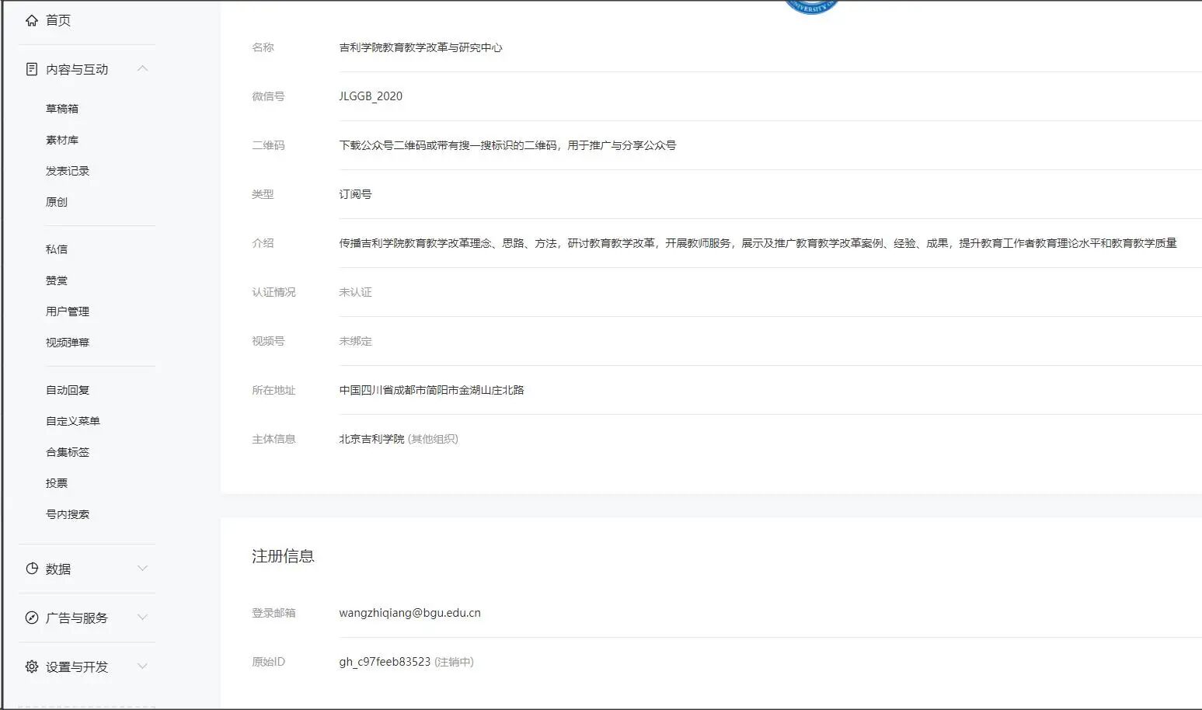Open 自定义菜单 in the sidebar
This screenshot has height=710, width=1202.
point(73,421)
